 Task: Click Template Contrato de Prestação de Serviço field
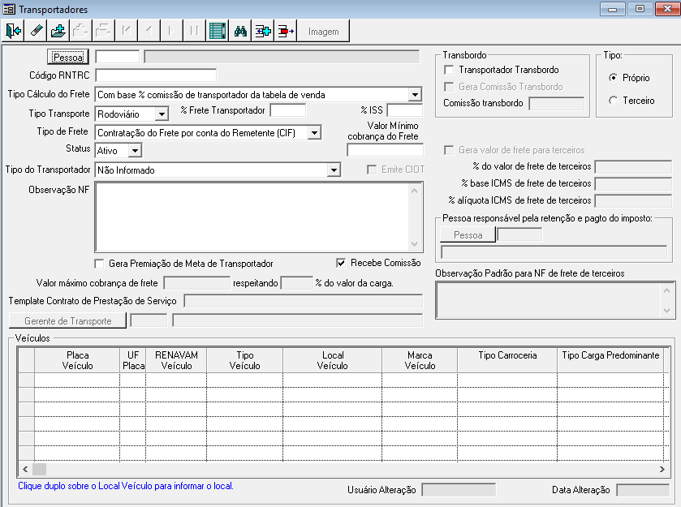(303, 301)
